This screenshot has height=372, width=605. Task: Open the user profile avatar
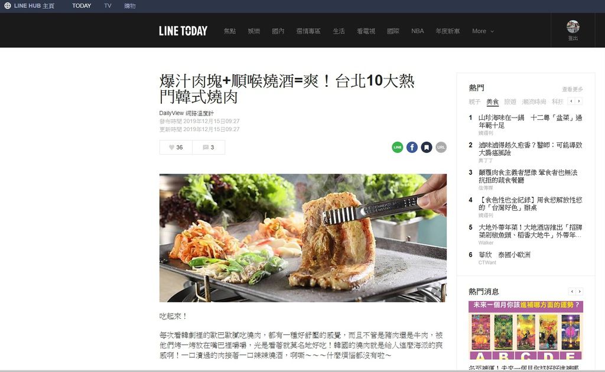coord(573,27)
